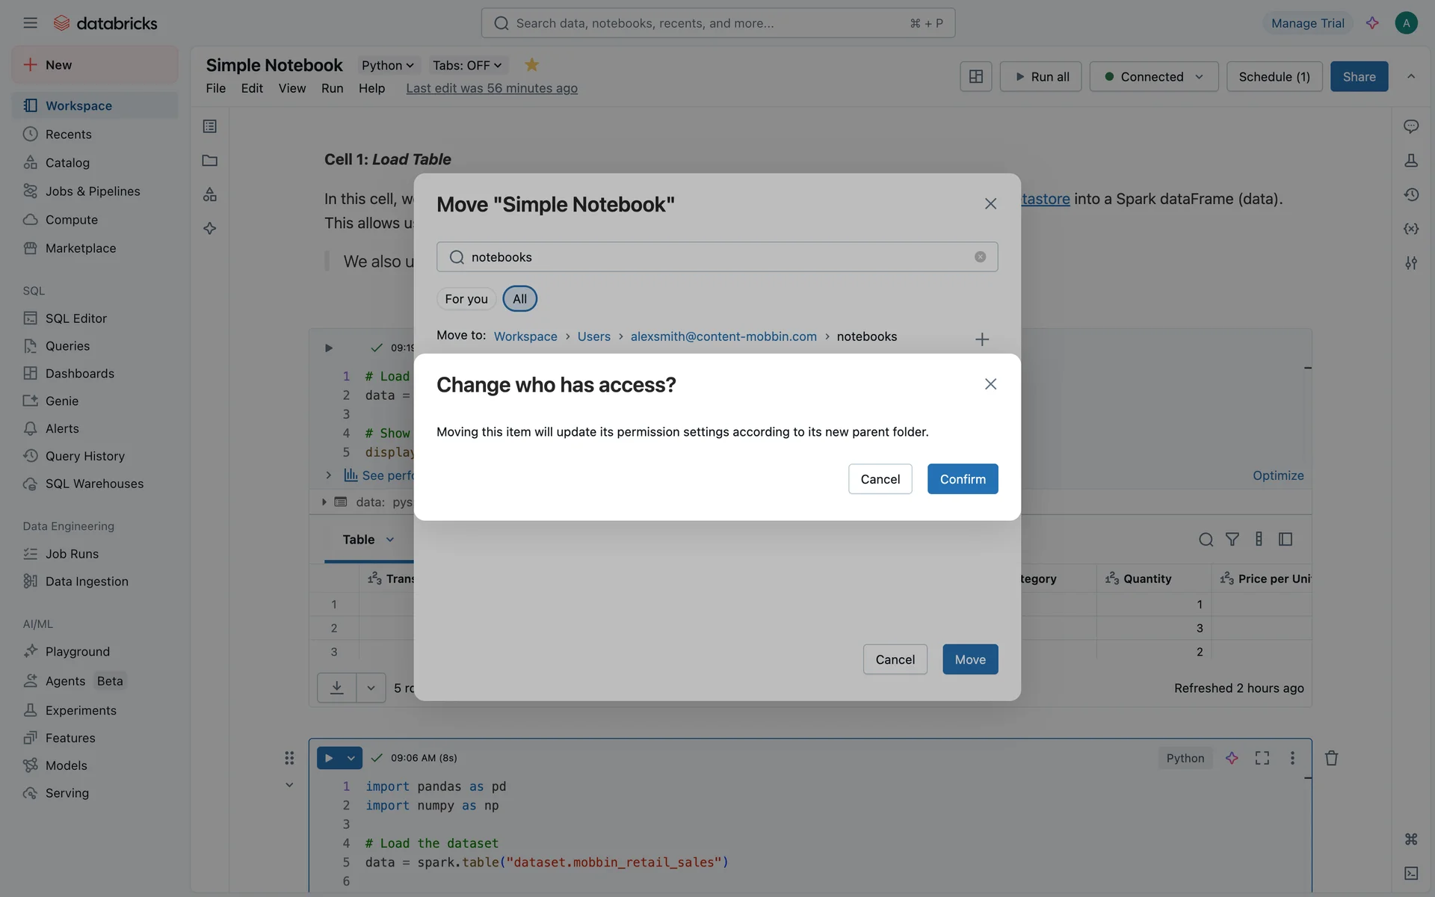Screen dimensions: 1435x897
Task: Open version history icon in right sidebar
Action: (1410, 194)
